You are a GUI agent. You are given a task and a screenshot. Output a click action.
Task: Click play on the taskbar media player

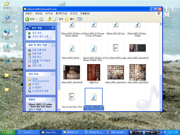(x=144, y=132)
